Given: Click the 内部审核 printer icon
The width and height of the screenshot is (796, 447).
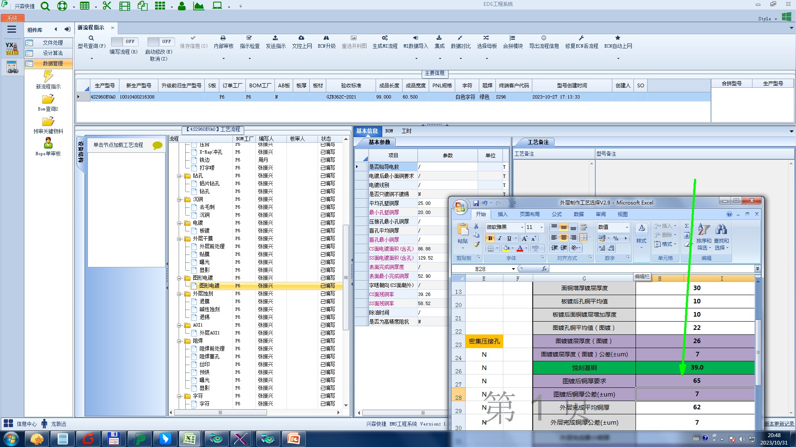Looking at the screenshot, I should (x=223, y=38).
